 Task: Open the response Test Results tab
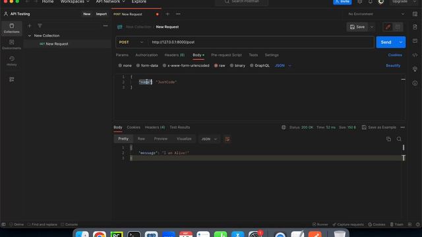[179, 127]
